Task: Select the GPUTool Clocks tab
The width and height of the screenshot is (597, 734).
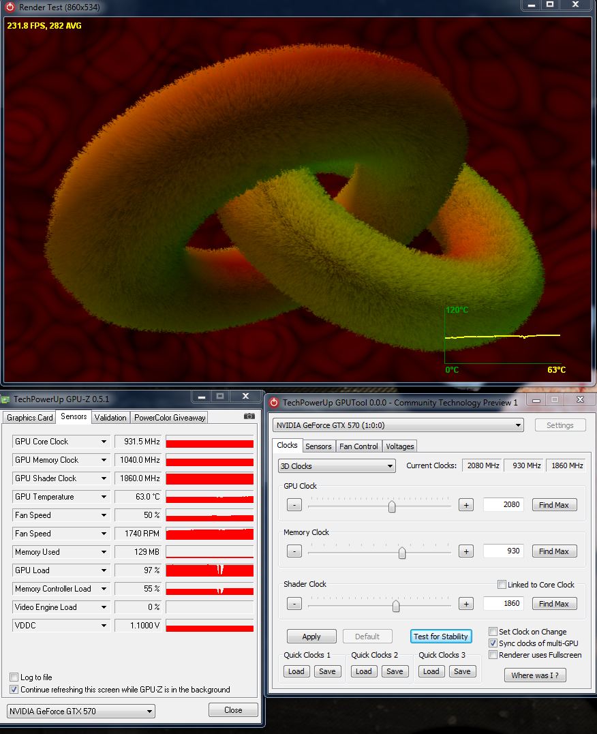Action: (x=287, y=445)
